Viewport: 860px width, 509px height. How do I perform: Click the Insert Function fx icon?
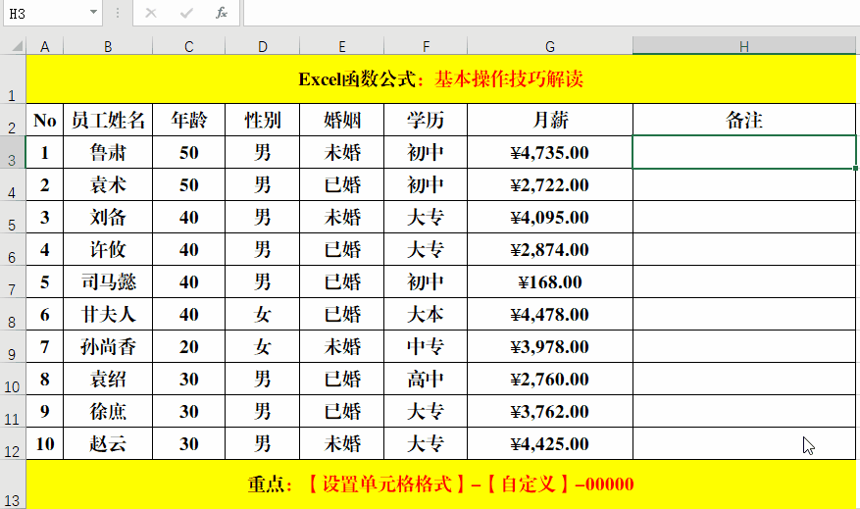221,13
